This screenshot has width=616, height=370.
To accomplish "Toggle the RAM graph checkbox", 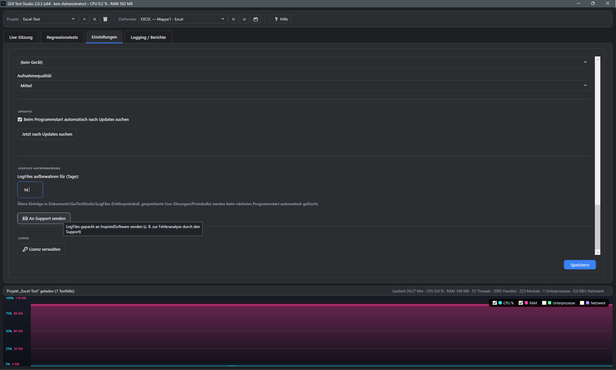I will click(521, 303).
